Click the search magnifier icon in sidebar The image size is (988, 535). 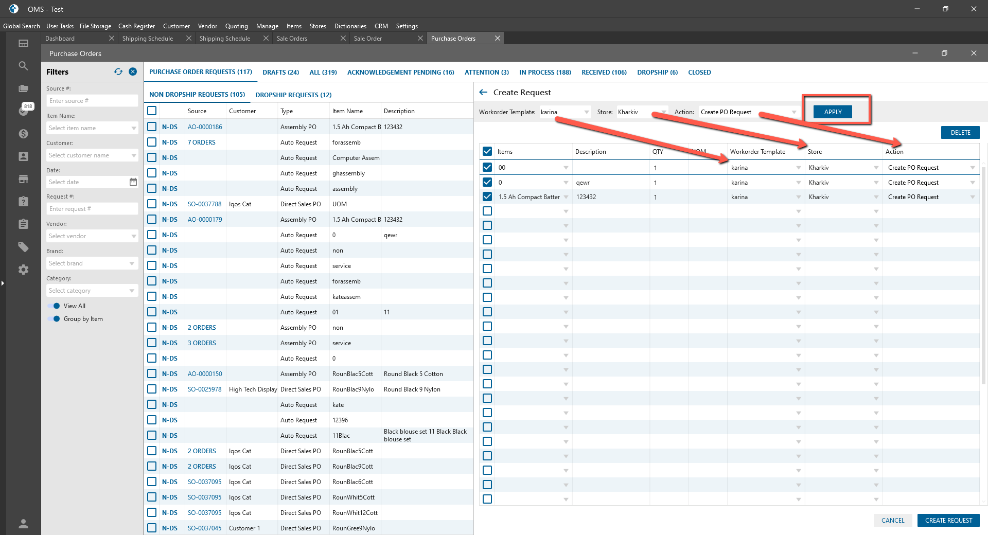pyautogui.click(x=23, y=66)
